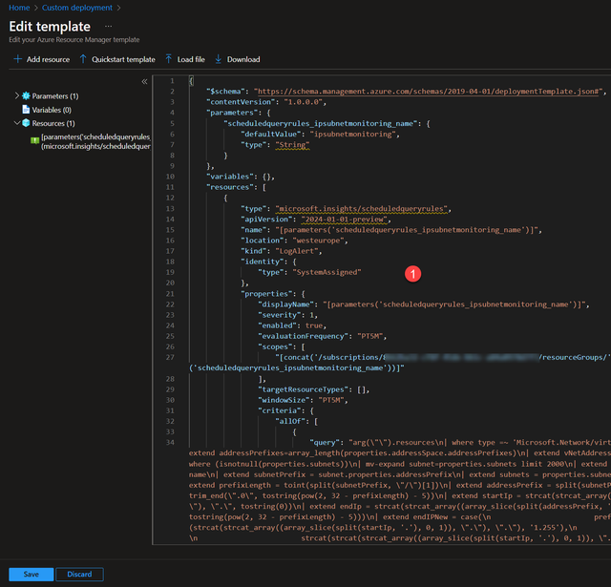This screenshot has width=611, height=587.
Task: Click "microsoft.insights/scheduledqueryrules" type value
Action: click(x=361, y=209)
